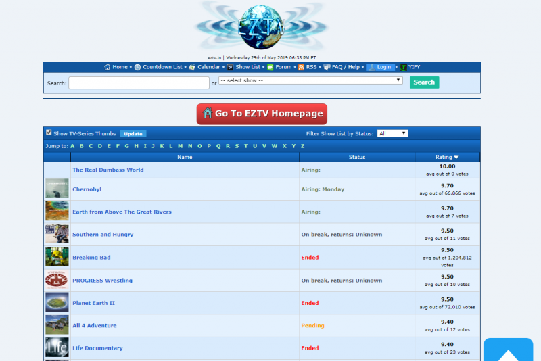
Task: Click the blue scroll-to-top arrow
Action: click(508, 350)
